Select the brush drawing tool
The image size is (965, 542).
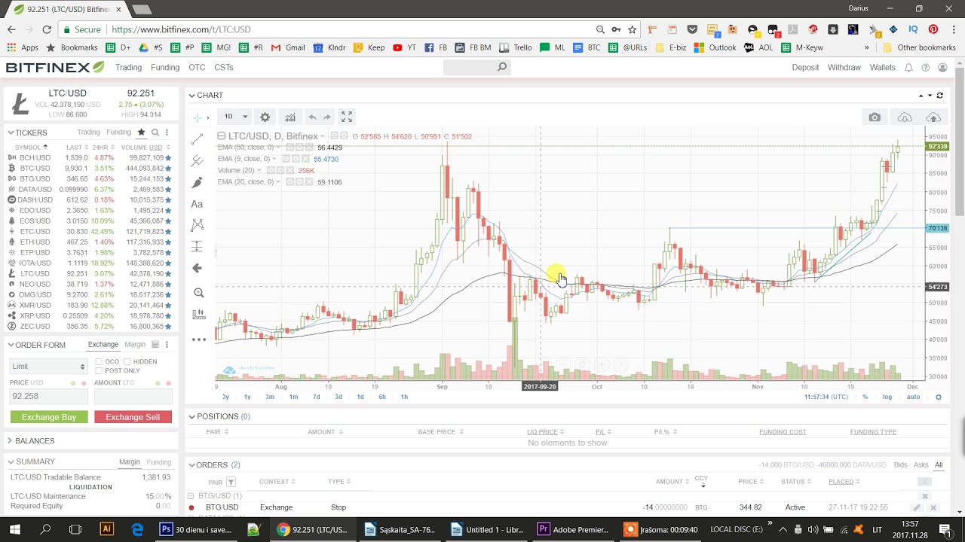pos(198,182)
